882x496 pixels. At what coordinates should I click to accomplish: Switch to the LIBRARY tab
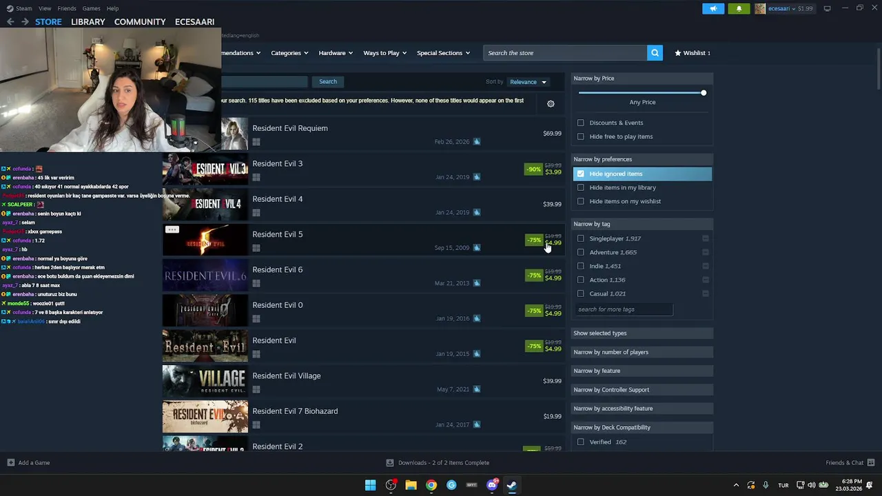pyautogui.click(x=88, y=22)
